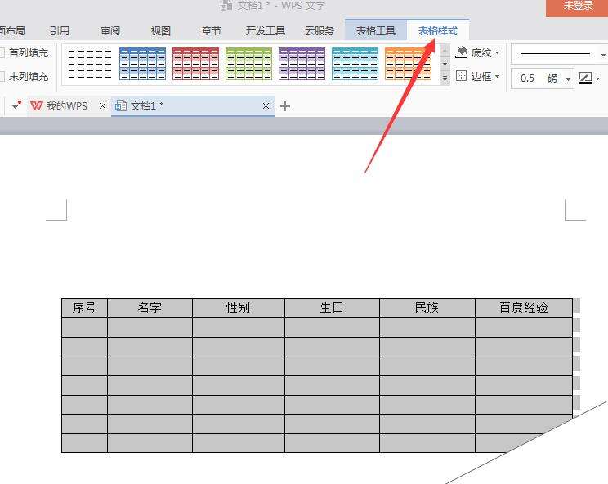Image resolution: width=608 pixels, height=484 pixels.
Task: Click the line style preview box
Action: [555, 54]
